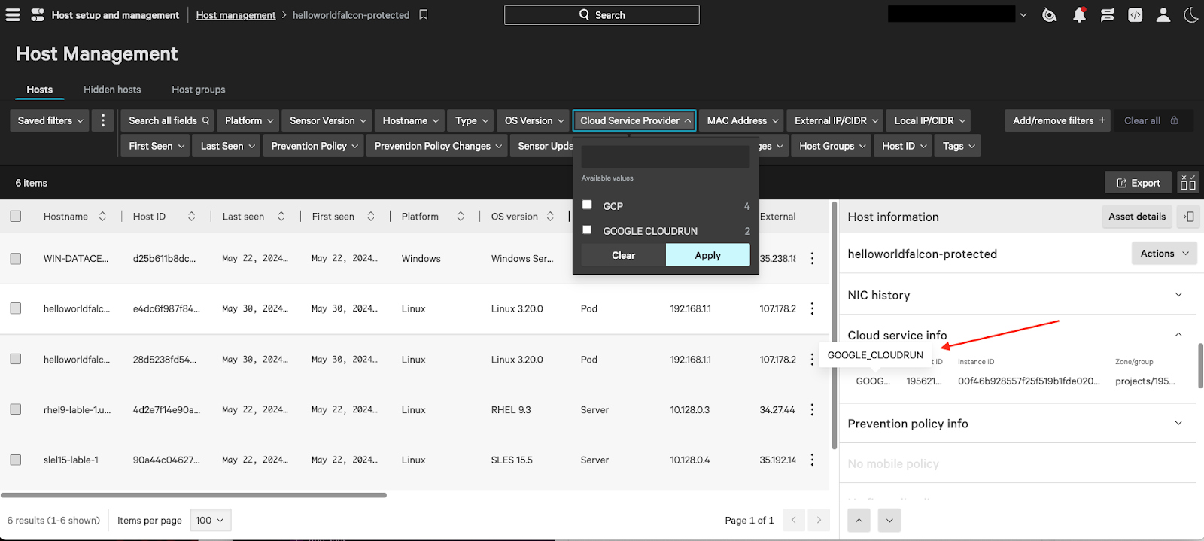Open the Saved filters dropdown
Viewport: 1204px width, 541px height.
coord(50,120)
